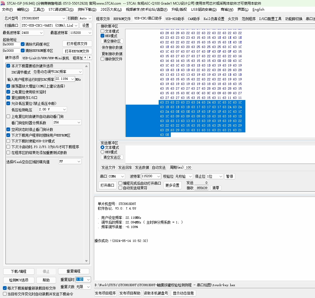
Task: Toggle 每次下载前都重新装载目标文件 checkbox
Action: 5,288
